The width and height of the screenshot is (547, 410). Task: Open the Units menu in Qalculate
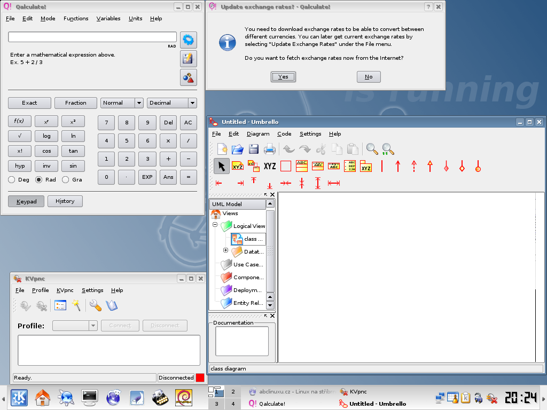pos(135,19)
